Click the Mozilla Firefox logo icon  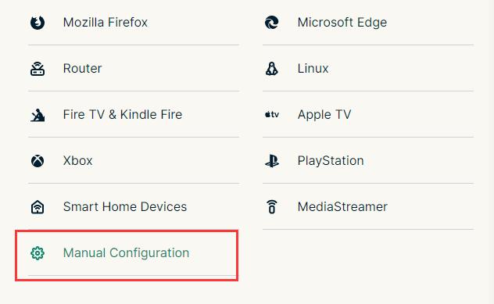coord(38,23)
